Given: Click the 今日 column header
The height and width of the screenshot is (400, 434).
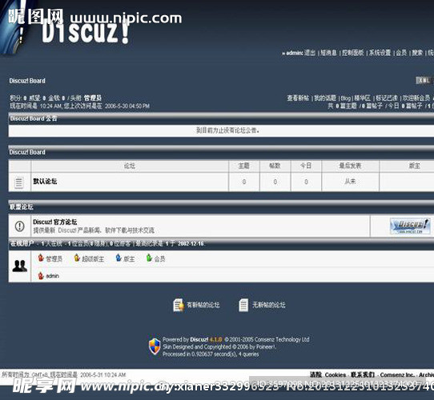Looking at the screenshot, I should point(306,166).
